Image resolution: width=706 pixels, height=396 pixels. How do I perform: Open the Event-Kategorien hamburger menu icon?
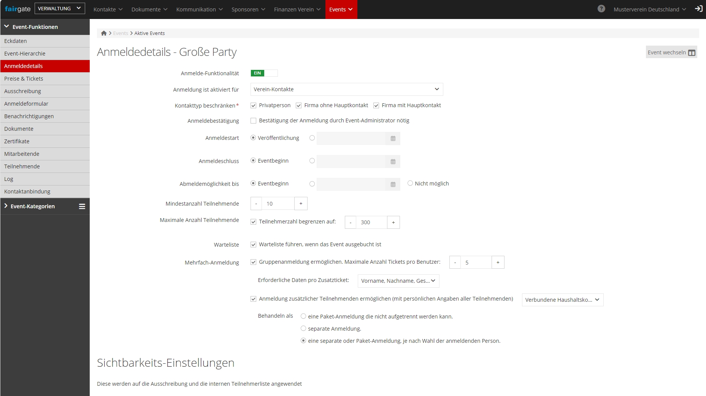point(82,206)
